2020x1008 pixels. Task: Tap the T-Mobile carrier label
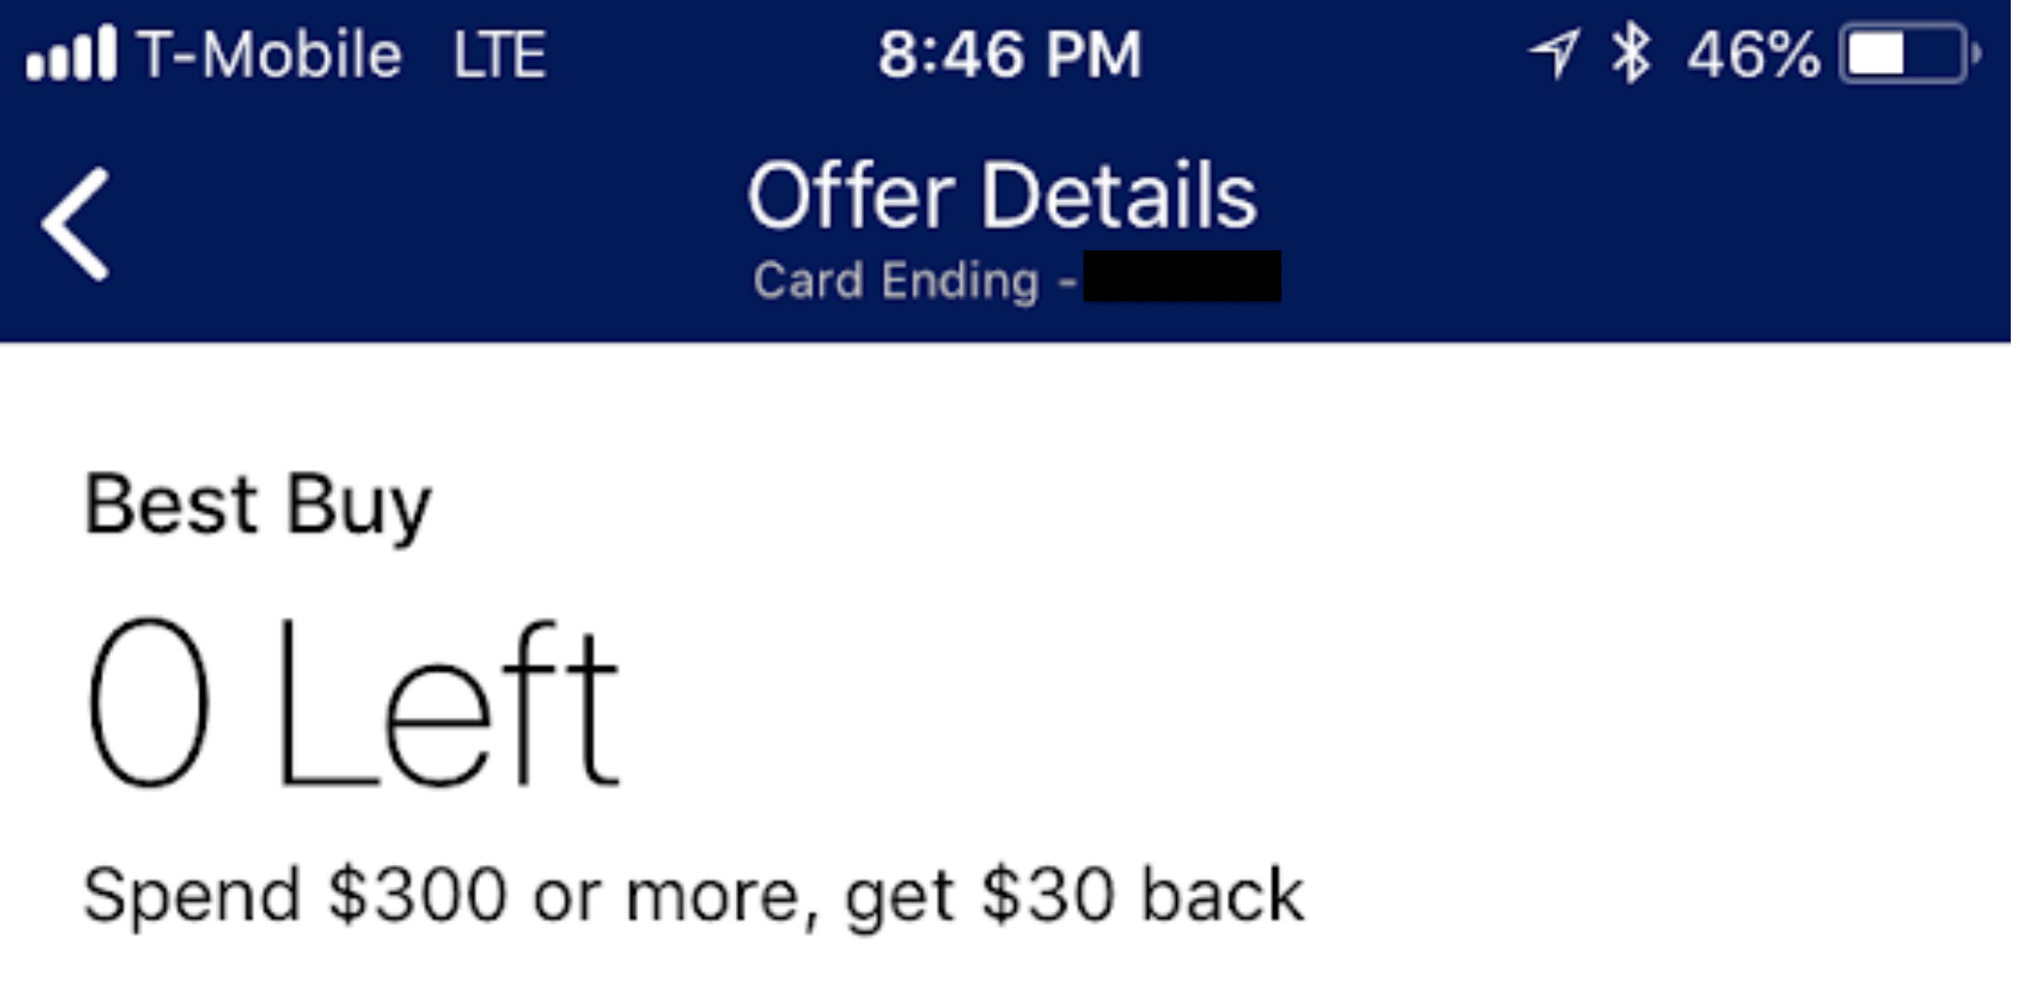[270, 54]
